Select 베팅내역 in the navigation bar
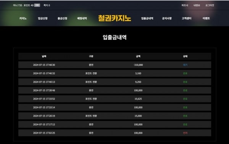Image resolution: width=229 pixels, height=144 pixels. pos(82,18)
